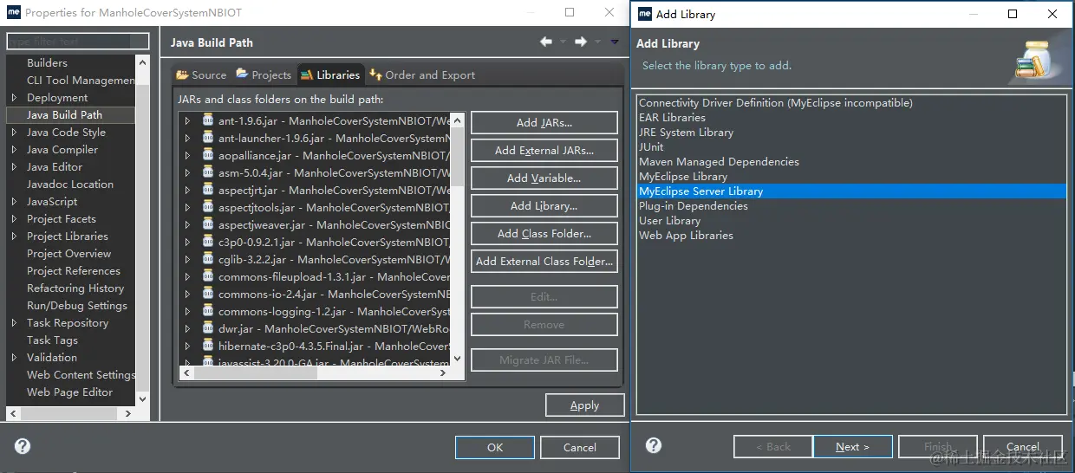Screen dimensions: 1075x473
Task: Click the help icon in Add Library dialog
Action: (654, 445)
